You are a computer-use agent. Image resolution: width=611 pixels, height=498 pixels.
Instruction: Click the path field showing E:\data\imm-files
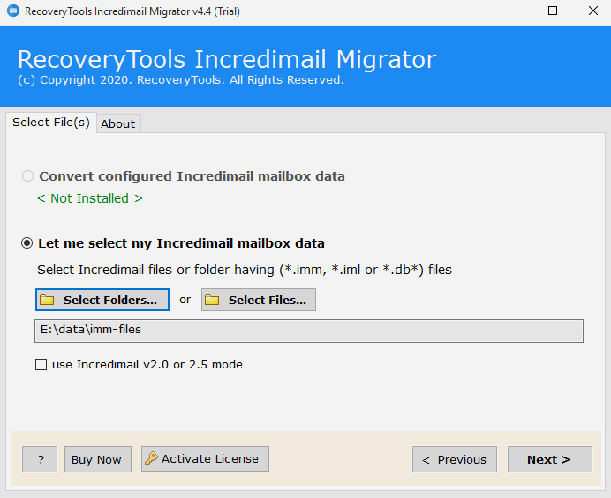(308, 331)
